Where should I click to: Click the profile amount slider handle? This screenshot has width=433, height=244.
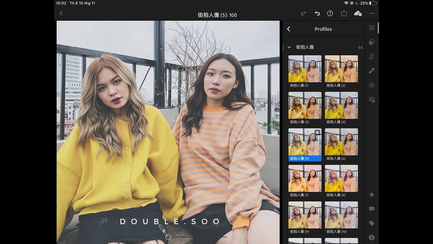coord(168,237)
